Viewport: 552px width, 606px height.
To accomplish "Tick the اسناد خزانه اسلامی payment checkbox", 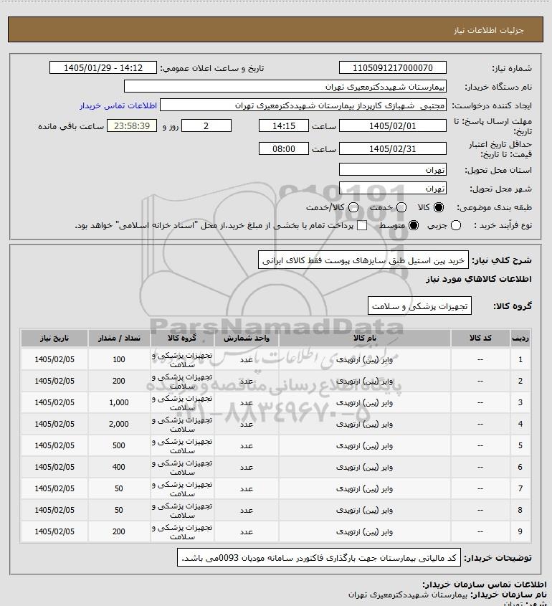I will [x=362, y=225].
